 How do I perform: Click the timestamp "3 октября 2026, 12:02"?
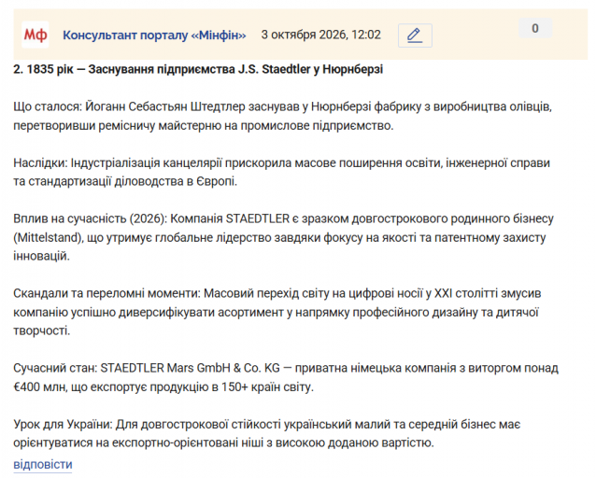pyautogui.click(x=320, y=35)
